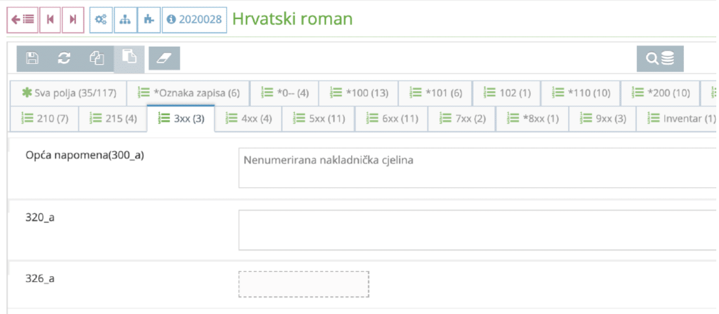Duplicate the record via the copy icon
The height and width of the screenshot is (314, 719).
[97, 59]
